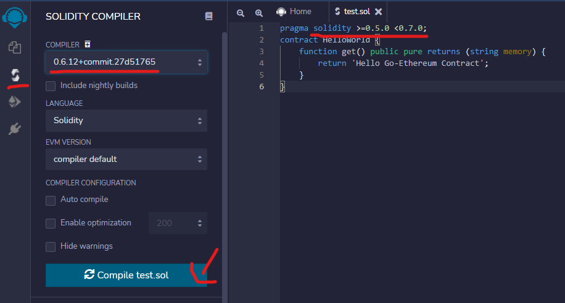
Task: Open the compiler version dropdown 0.6.12
Action: pyautogui.click(x=126, y=62)
